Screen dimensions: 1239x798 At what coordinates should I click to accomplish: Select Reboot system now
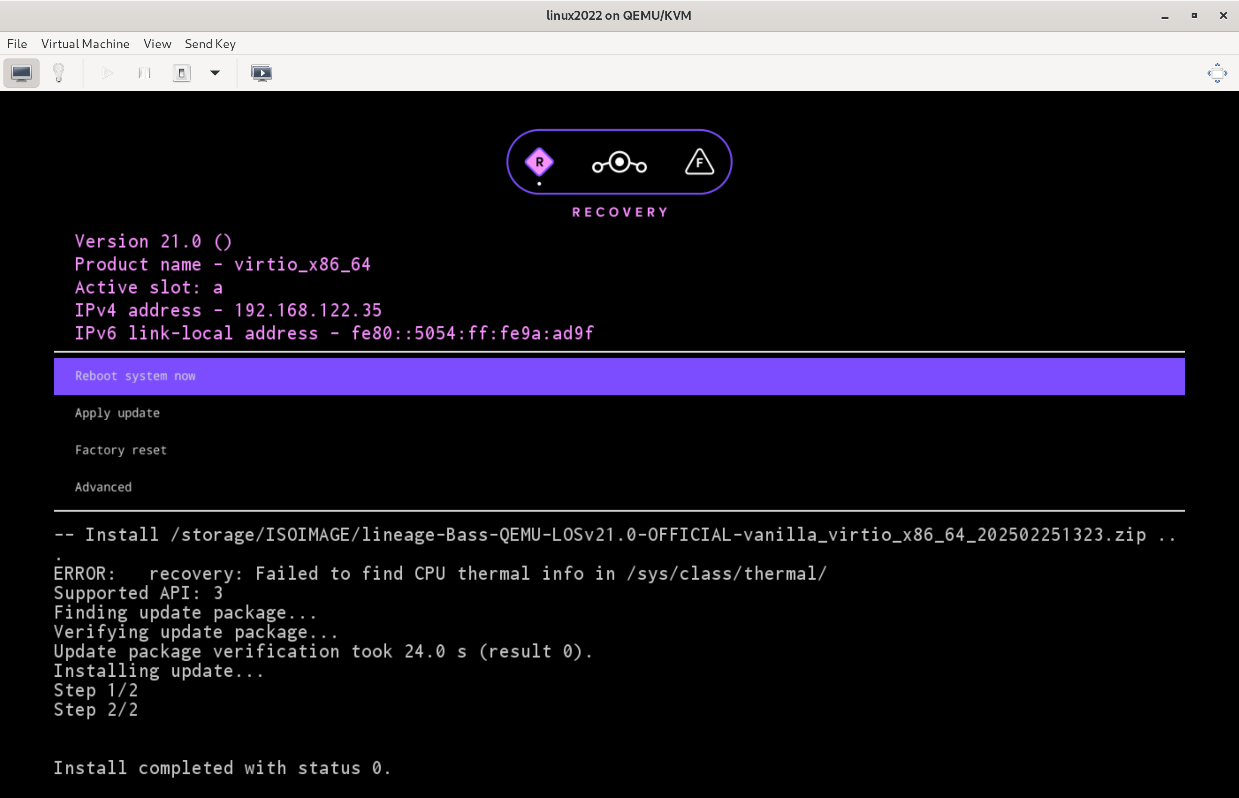coord(619,376)
